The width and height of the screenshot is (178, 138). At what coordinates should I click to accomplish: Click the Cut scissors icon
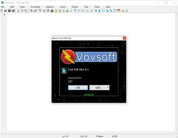pyautogui.click(x=18, y=11)
